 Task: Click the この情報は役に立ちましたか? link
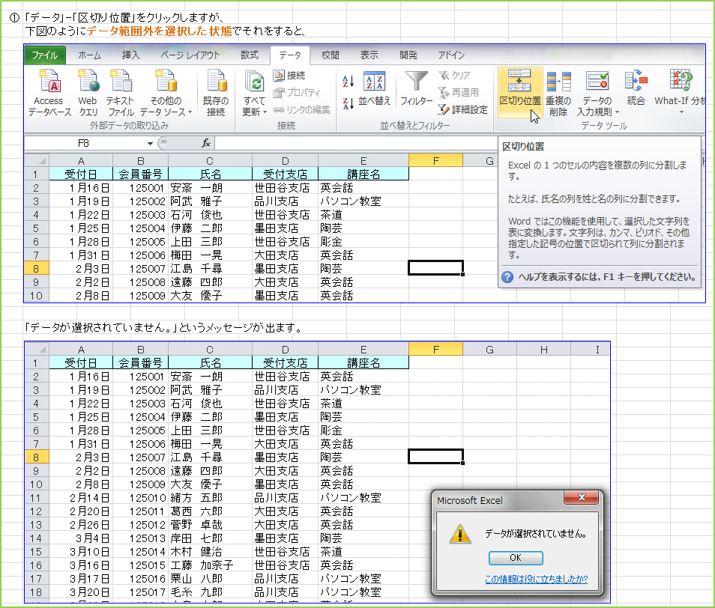point(536,579)
